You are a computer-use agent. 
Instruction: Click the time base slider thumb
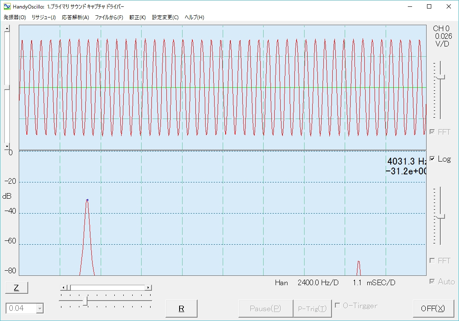coord(85,301)
